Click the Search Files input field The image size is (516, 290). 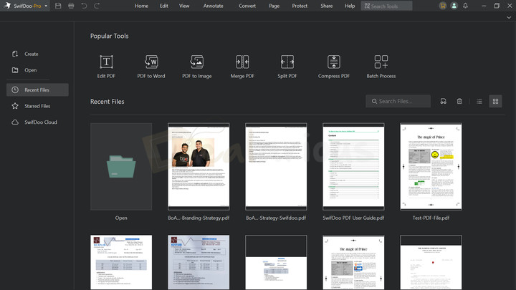pos(398,101)
